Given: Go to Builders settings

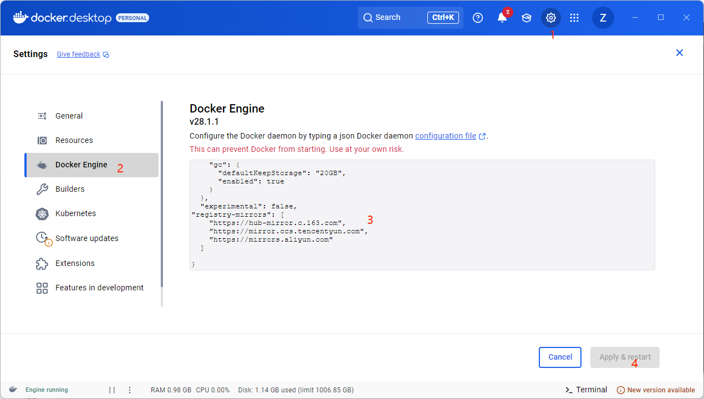Looking at the screenshot, I should tap(70, 189).
